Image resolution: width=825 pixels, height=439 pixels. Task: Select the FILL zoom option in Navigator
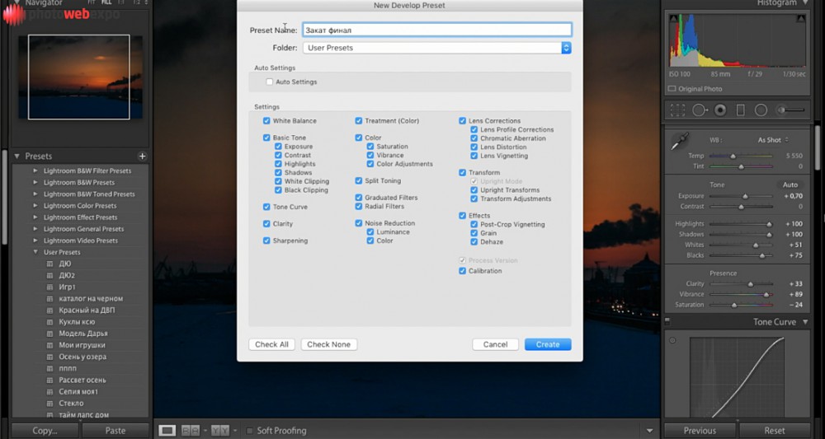[x=106, y=2]
